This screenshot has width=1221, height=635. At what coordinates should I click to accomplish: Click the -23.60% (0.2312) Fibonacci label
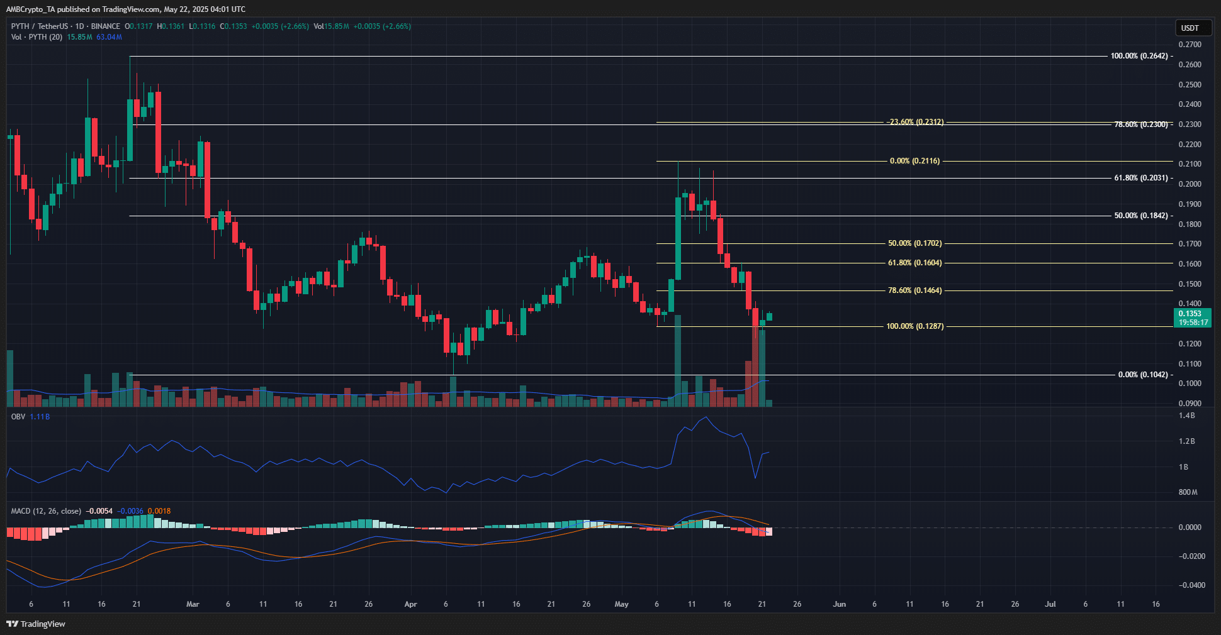(915, 122)
